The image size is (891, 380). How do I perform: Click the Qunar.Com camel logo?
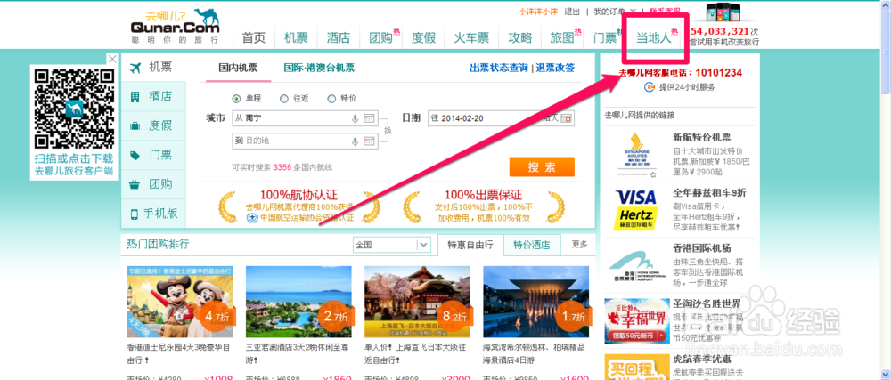coord(175,26)
